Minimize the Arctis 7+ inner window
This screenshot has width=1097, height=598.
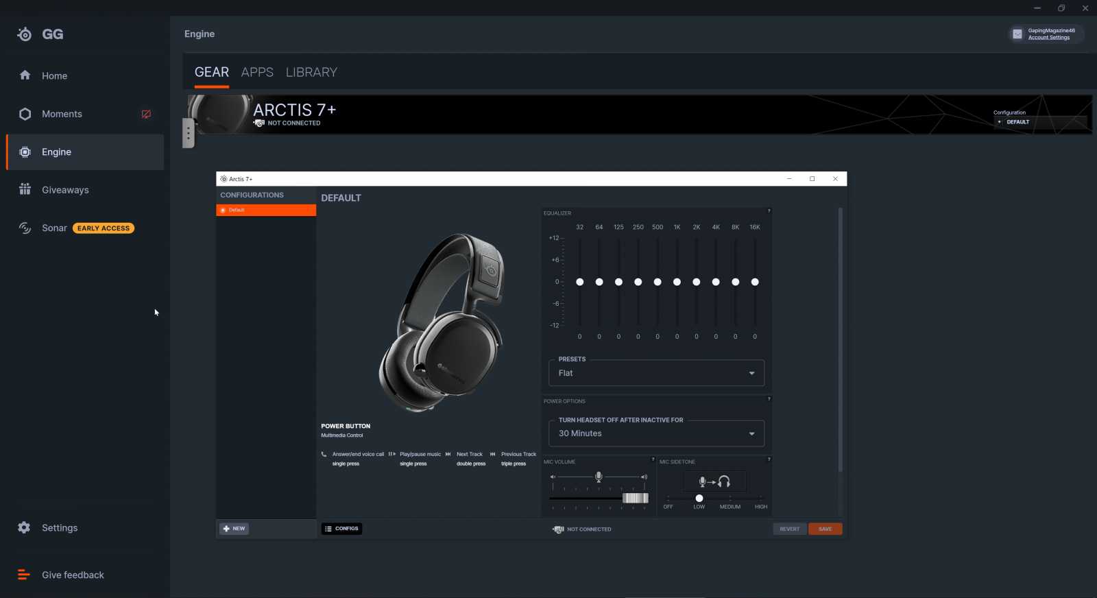click(789, 179)
